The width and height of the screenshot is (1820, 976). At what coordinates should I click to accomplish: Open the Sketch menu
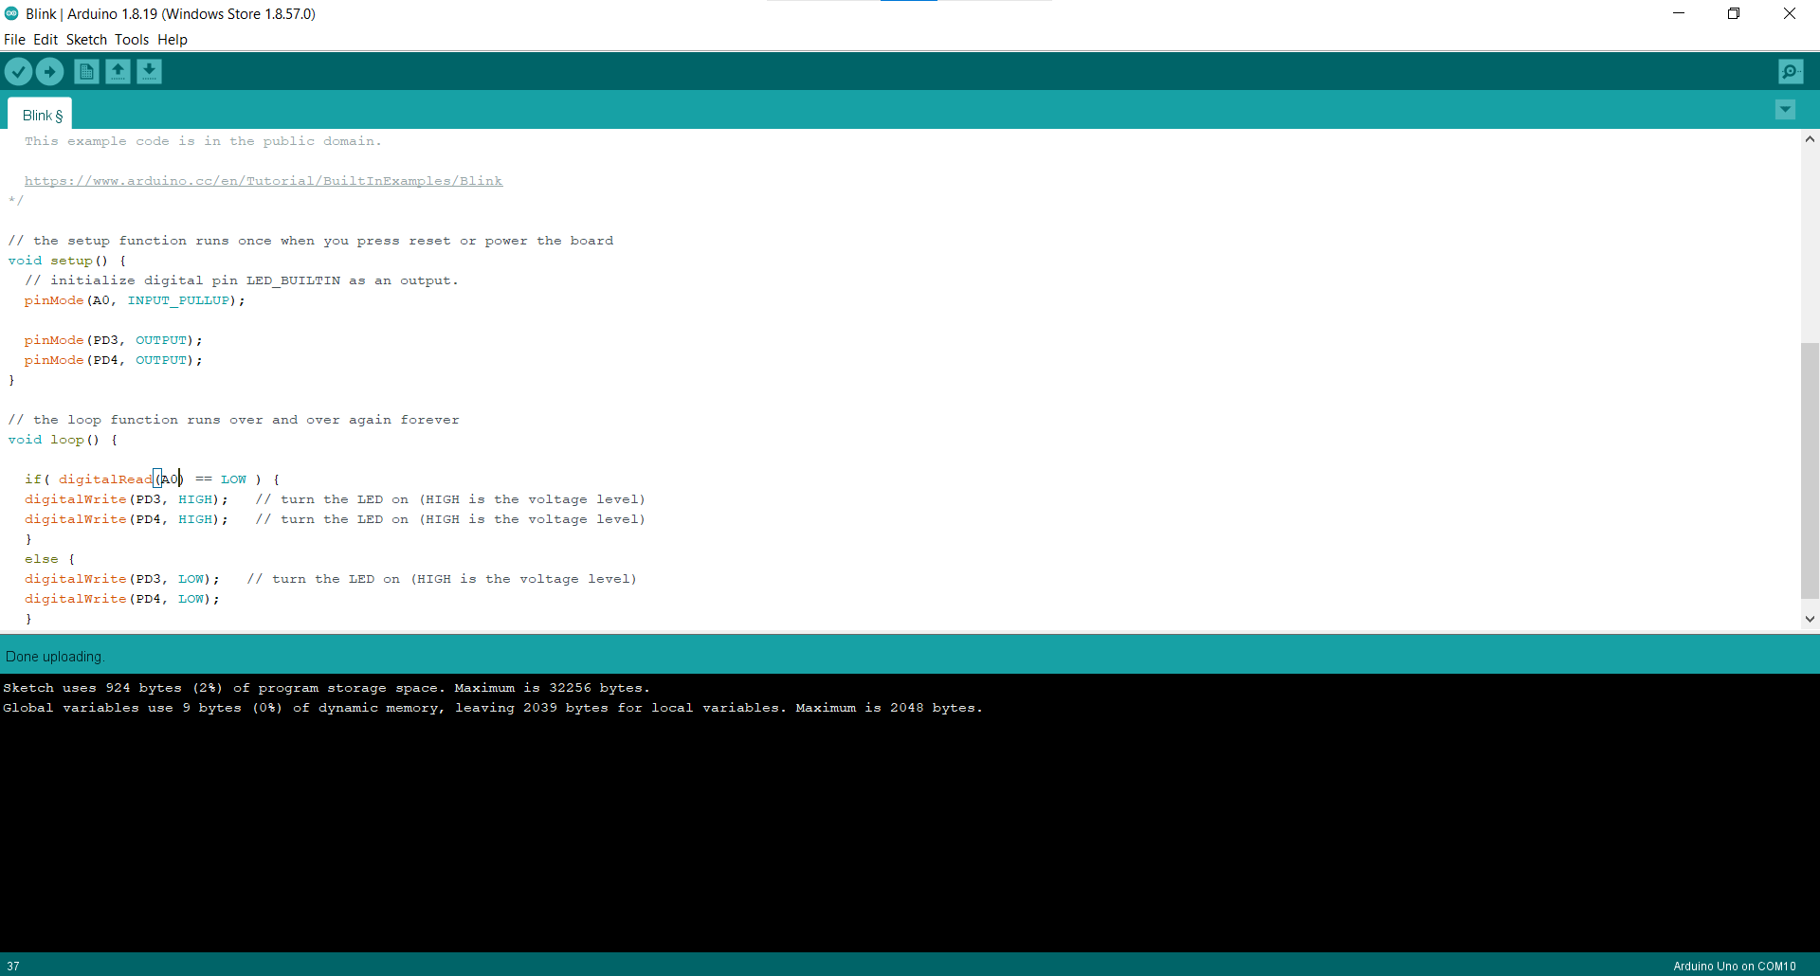86,40
